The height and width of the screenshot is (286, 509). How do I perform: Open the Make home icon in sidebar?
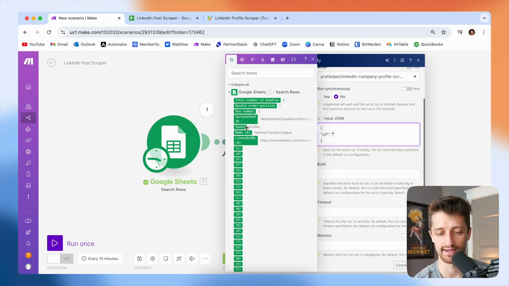click(28, 87)
